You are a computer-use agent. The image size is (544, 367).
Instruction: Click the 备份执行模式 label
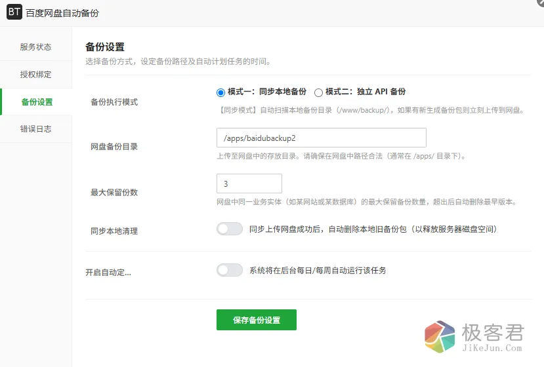point(114,102)
